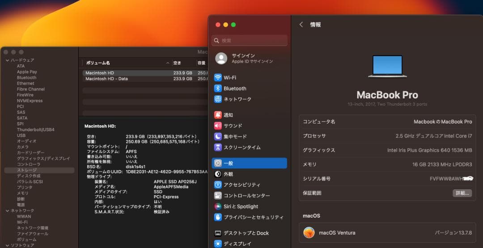
Task: Sort by the 空き column header
Action: (x=177, y=63)
